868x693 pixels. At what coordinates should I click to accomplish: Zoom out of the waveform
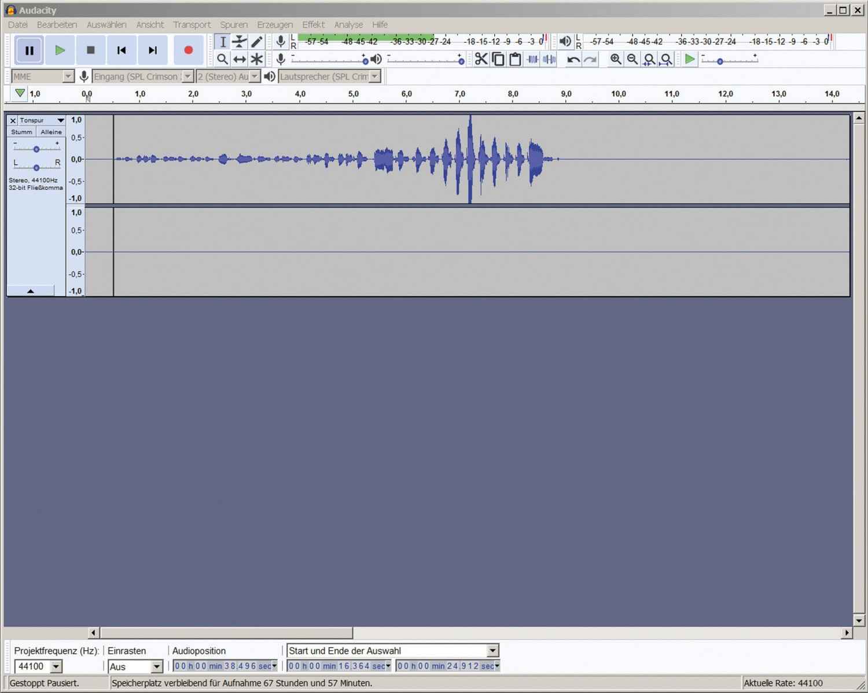[632, 59]
